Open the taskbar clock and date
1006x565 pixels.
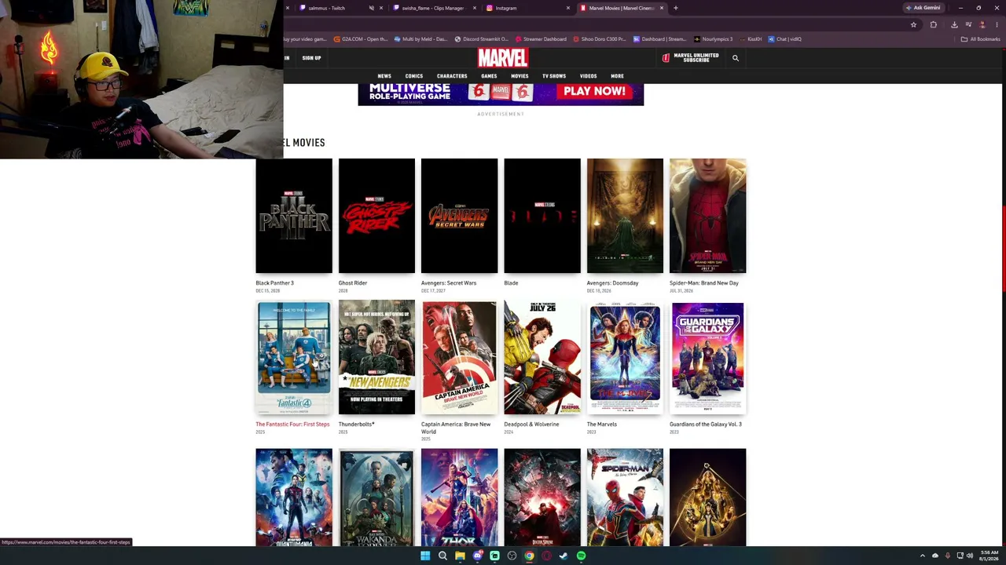click(x=989, y=556)
